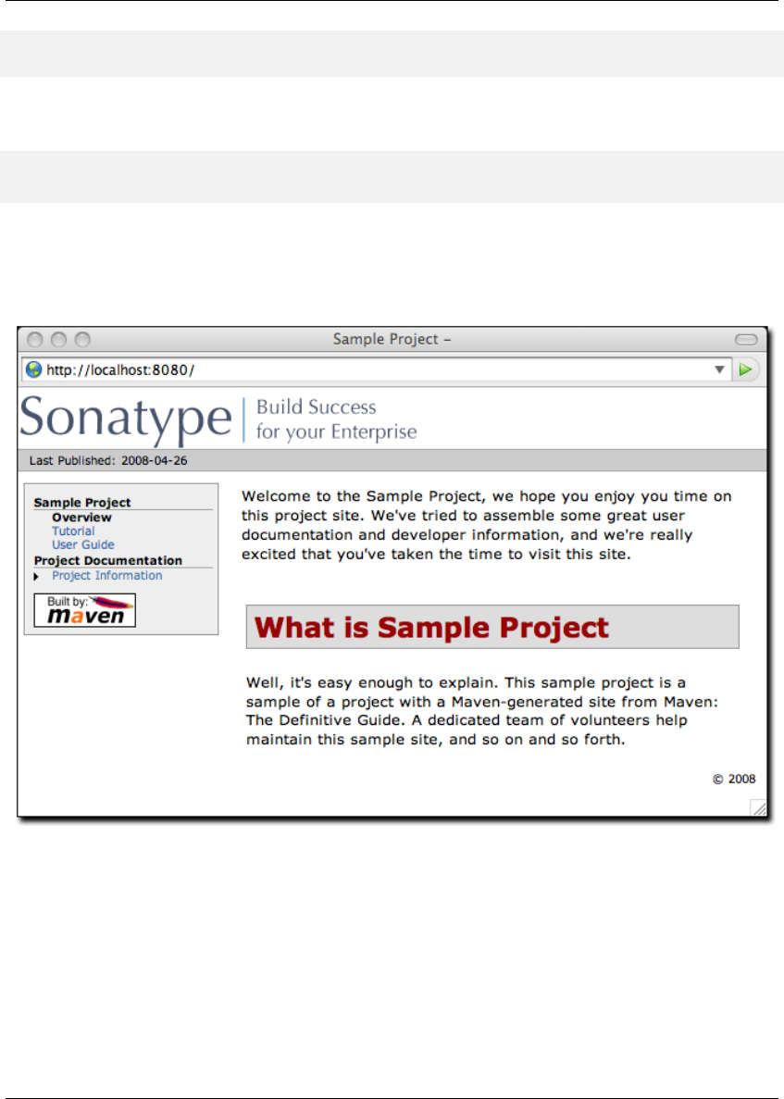
Task: Click the browser minimize button
Action: coord(59,340)
